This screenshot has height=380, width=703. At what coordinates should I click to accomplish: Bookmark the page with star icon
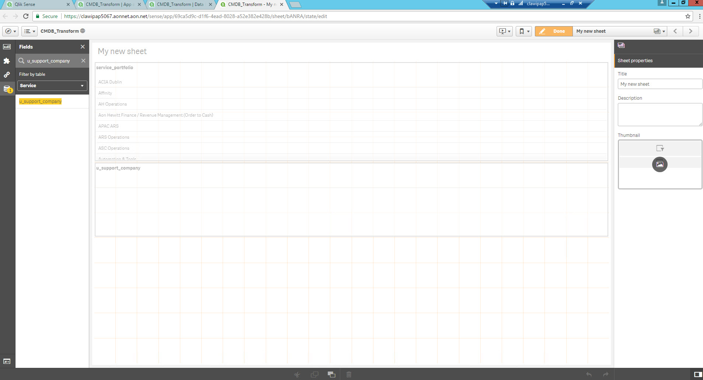688,16
